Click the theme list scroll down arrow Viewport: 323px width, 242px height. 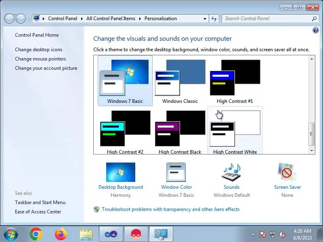click(x=312, y=151)
